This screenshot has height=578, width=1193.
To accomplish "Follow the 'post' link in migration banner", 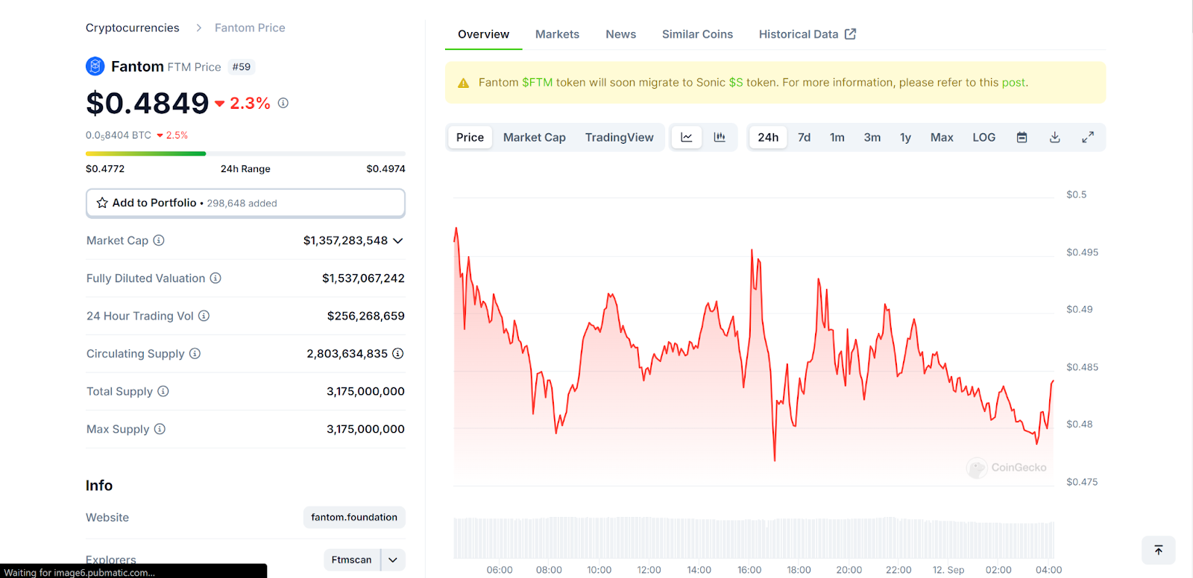I will click(x=1013, y=83).
